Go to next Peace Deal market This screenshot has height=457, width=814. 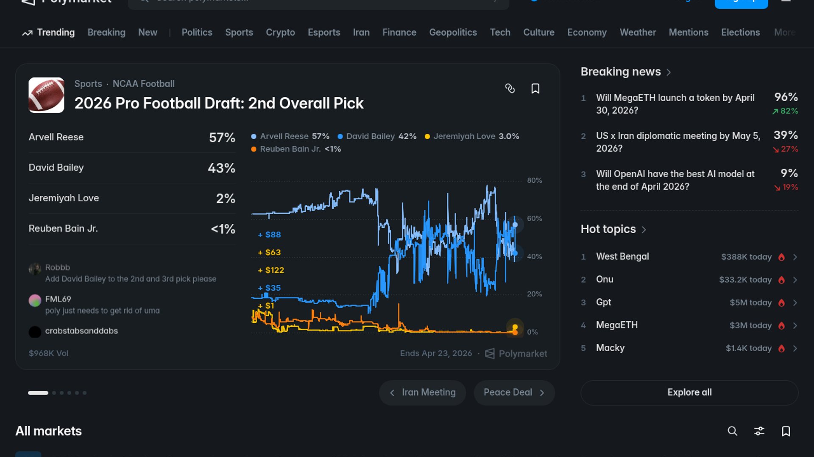[514, 392]
